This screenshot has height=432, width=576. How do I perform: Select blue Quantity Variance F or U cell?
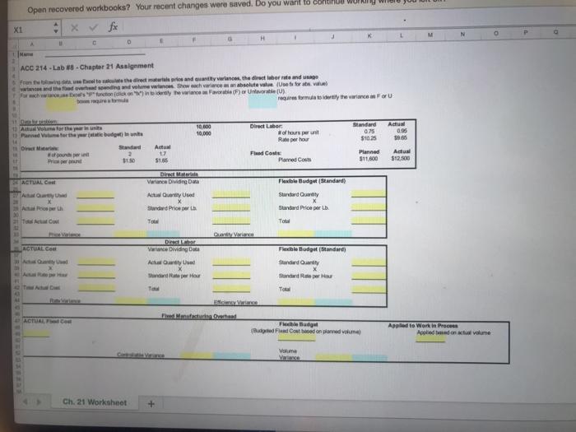pos(333,233)
